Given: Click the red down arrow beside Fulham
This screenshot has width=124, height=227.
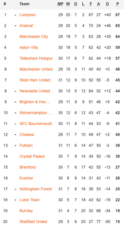Looking at the screenshot, I should pyautogui.click(x=15, y=146).
